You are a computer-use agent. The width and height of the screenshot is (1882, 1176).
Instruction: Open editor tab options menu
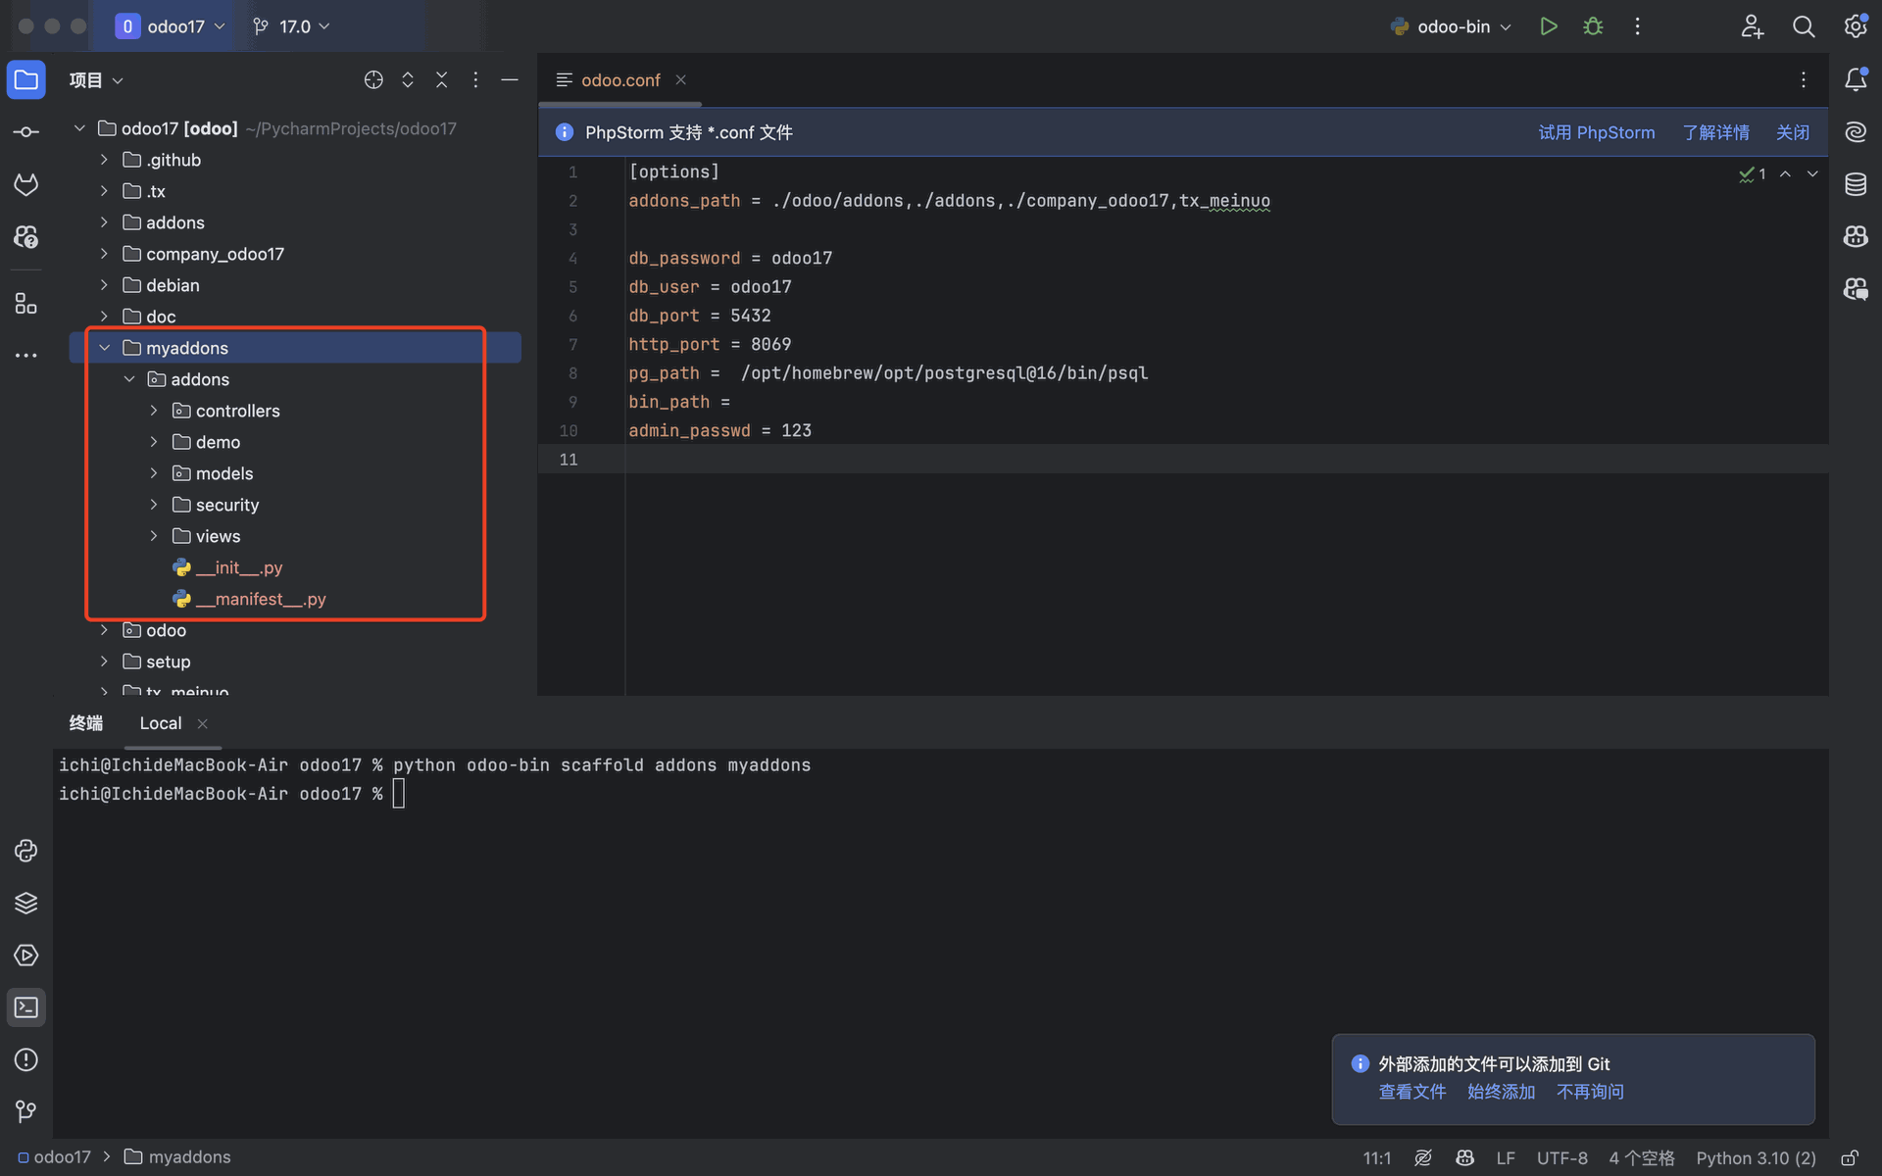coord(1804,80)
